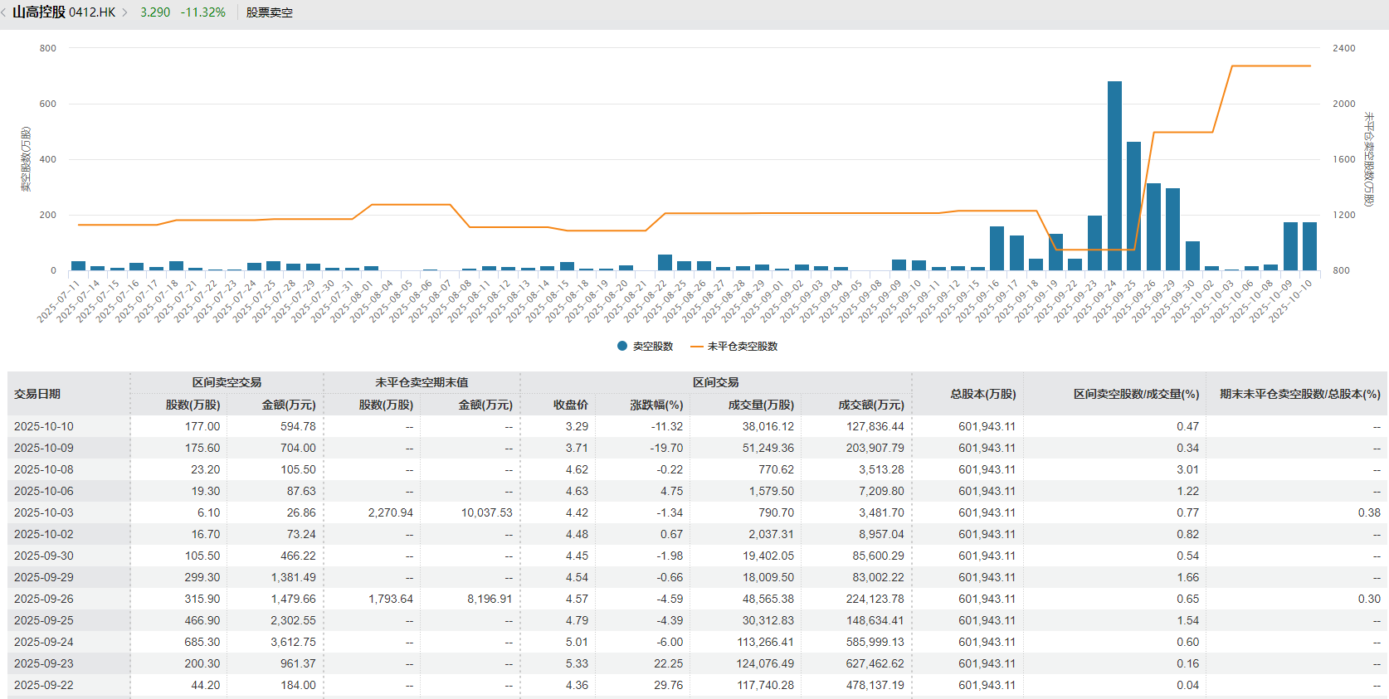Click the stock price 3.290 in header
This screenshot has width=1389, height=699.
(155, 12)
